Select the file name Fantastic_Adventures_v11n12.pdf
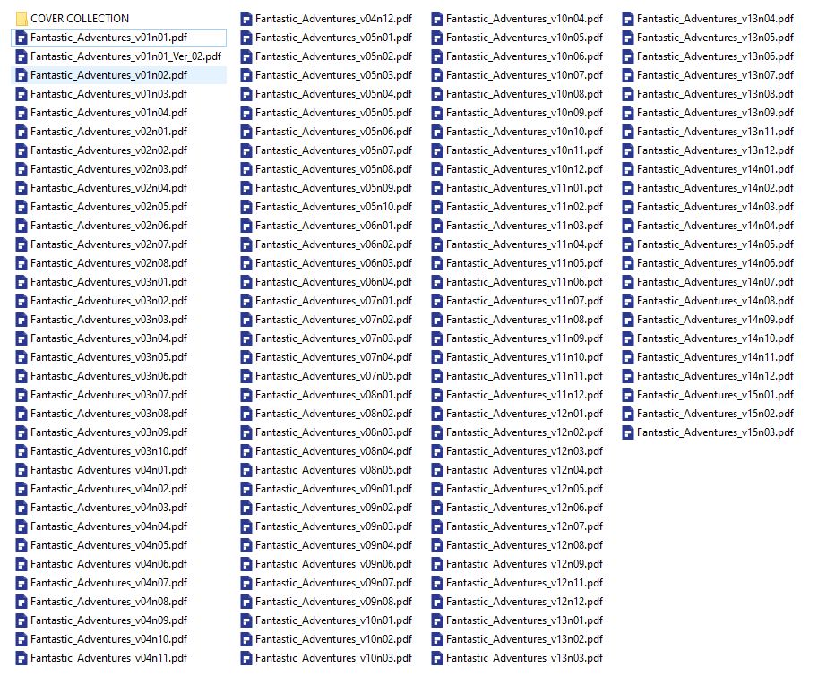The height and width of the screenshot is (684, 818). (x=524, y=395)
